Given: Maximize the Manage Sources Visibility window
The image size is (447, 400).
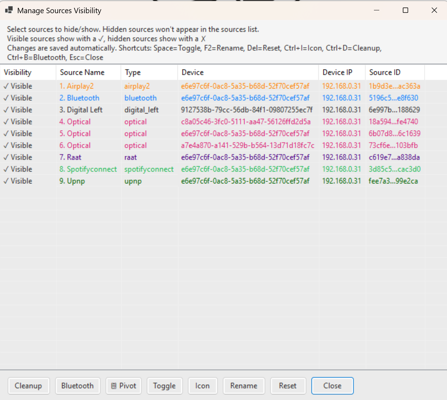Looking at the screenshot, I should (x=405, y=10).
